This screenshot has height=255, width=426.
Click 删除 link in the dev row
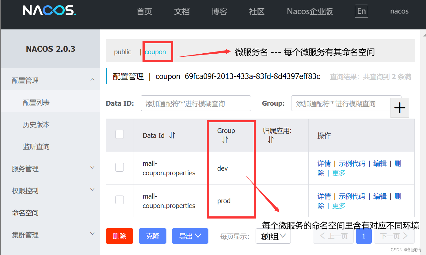pos(398,164)
